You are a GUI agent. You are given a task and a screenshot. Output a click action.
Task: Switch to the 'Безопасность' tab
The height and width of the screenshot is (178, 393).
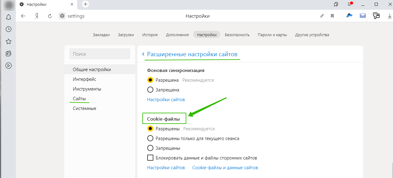tap(237, 35)
